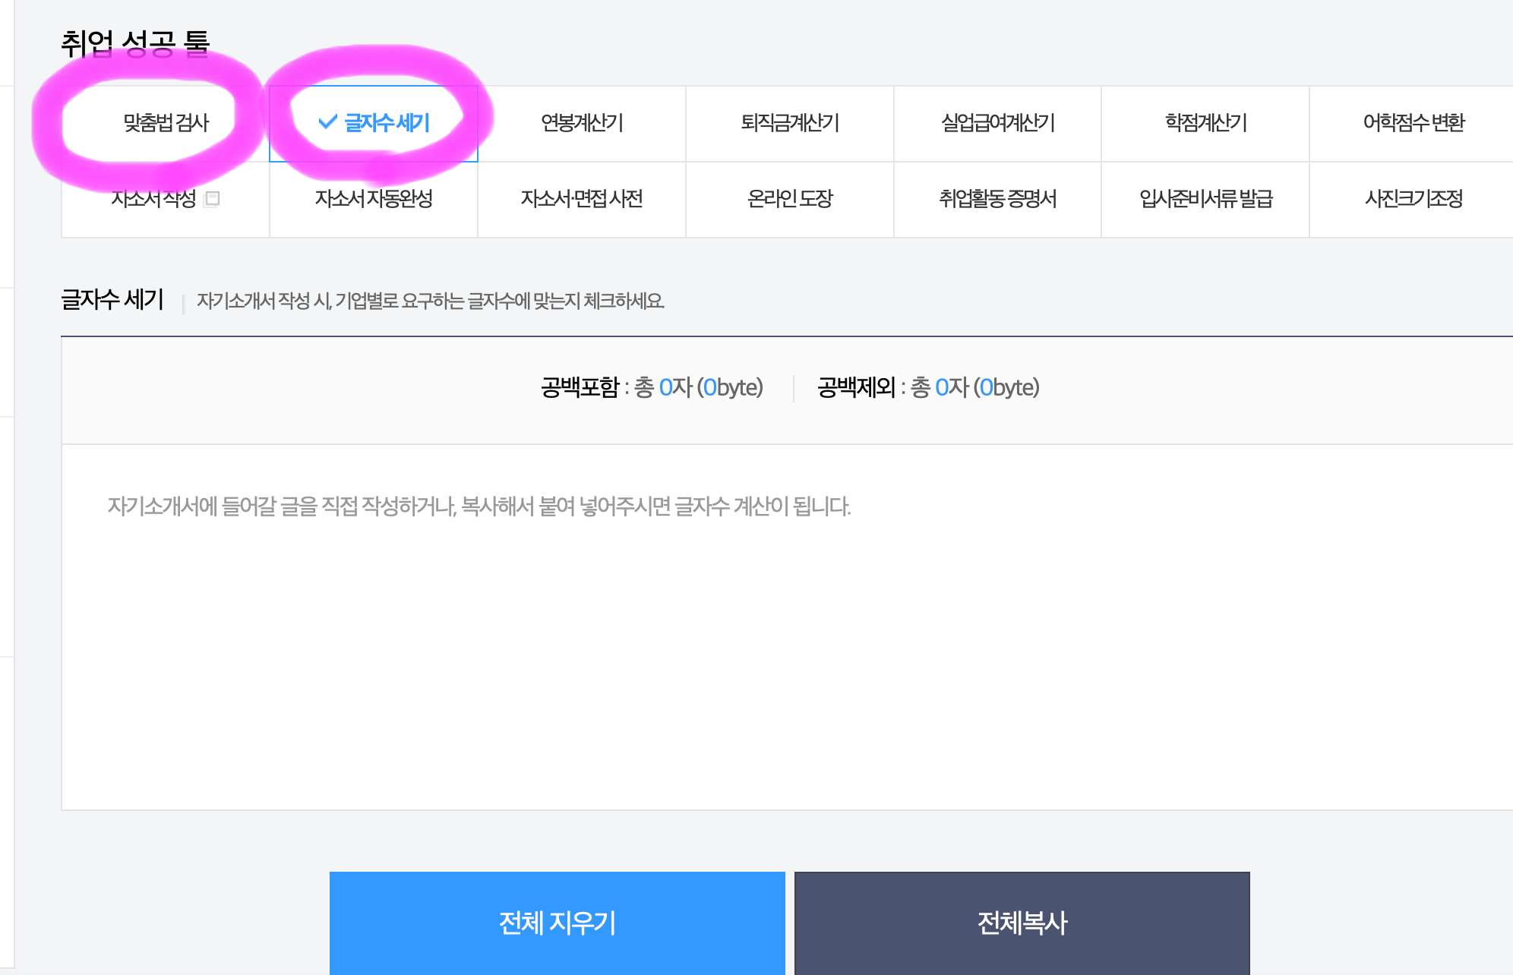This screenshot has width=1513, height=975.
Task: Open the 퇴직금계산기 severance pay calculator
Action: 790,123
